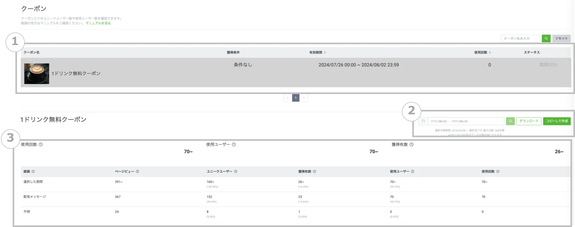
Task: Open help icon next to ユニークユーザー column header
Action: click(236, 171)
